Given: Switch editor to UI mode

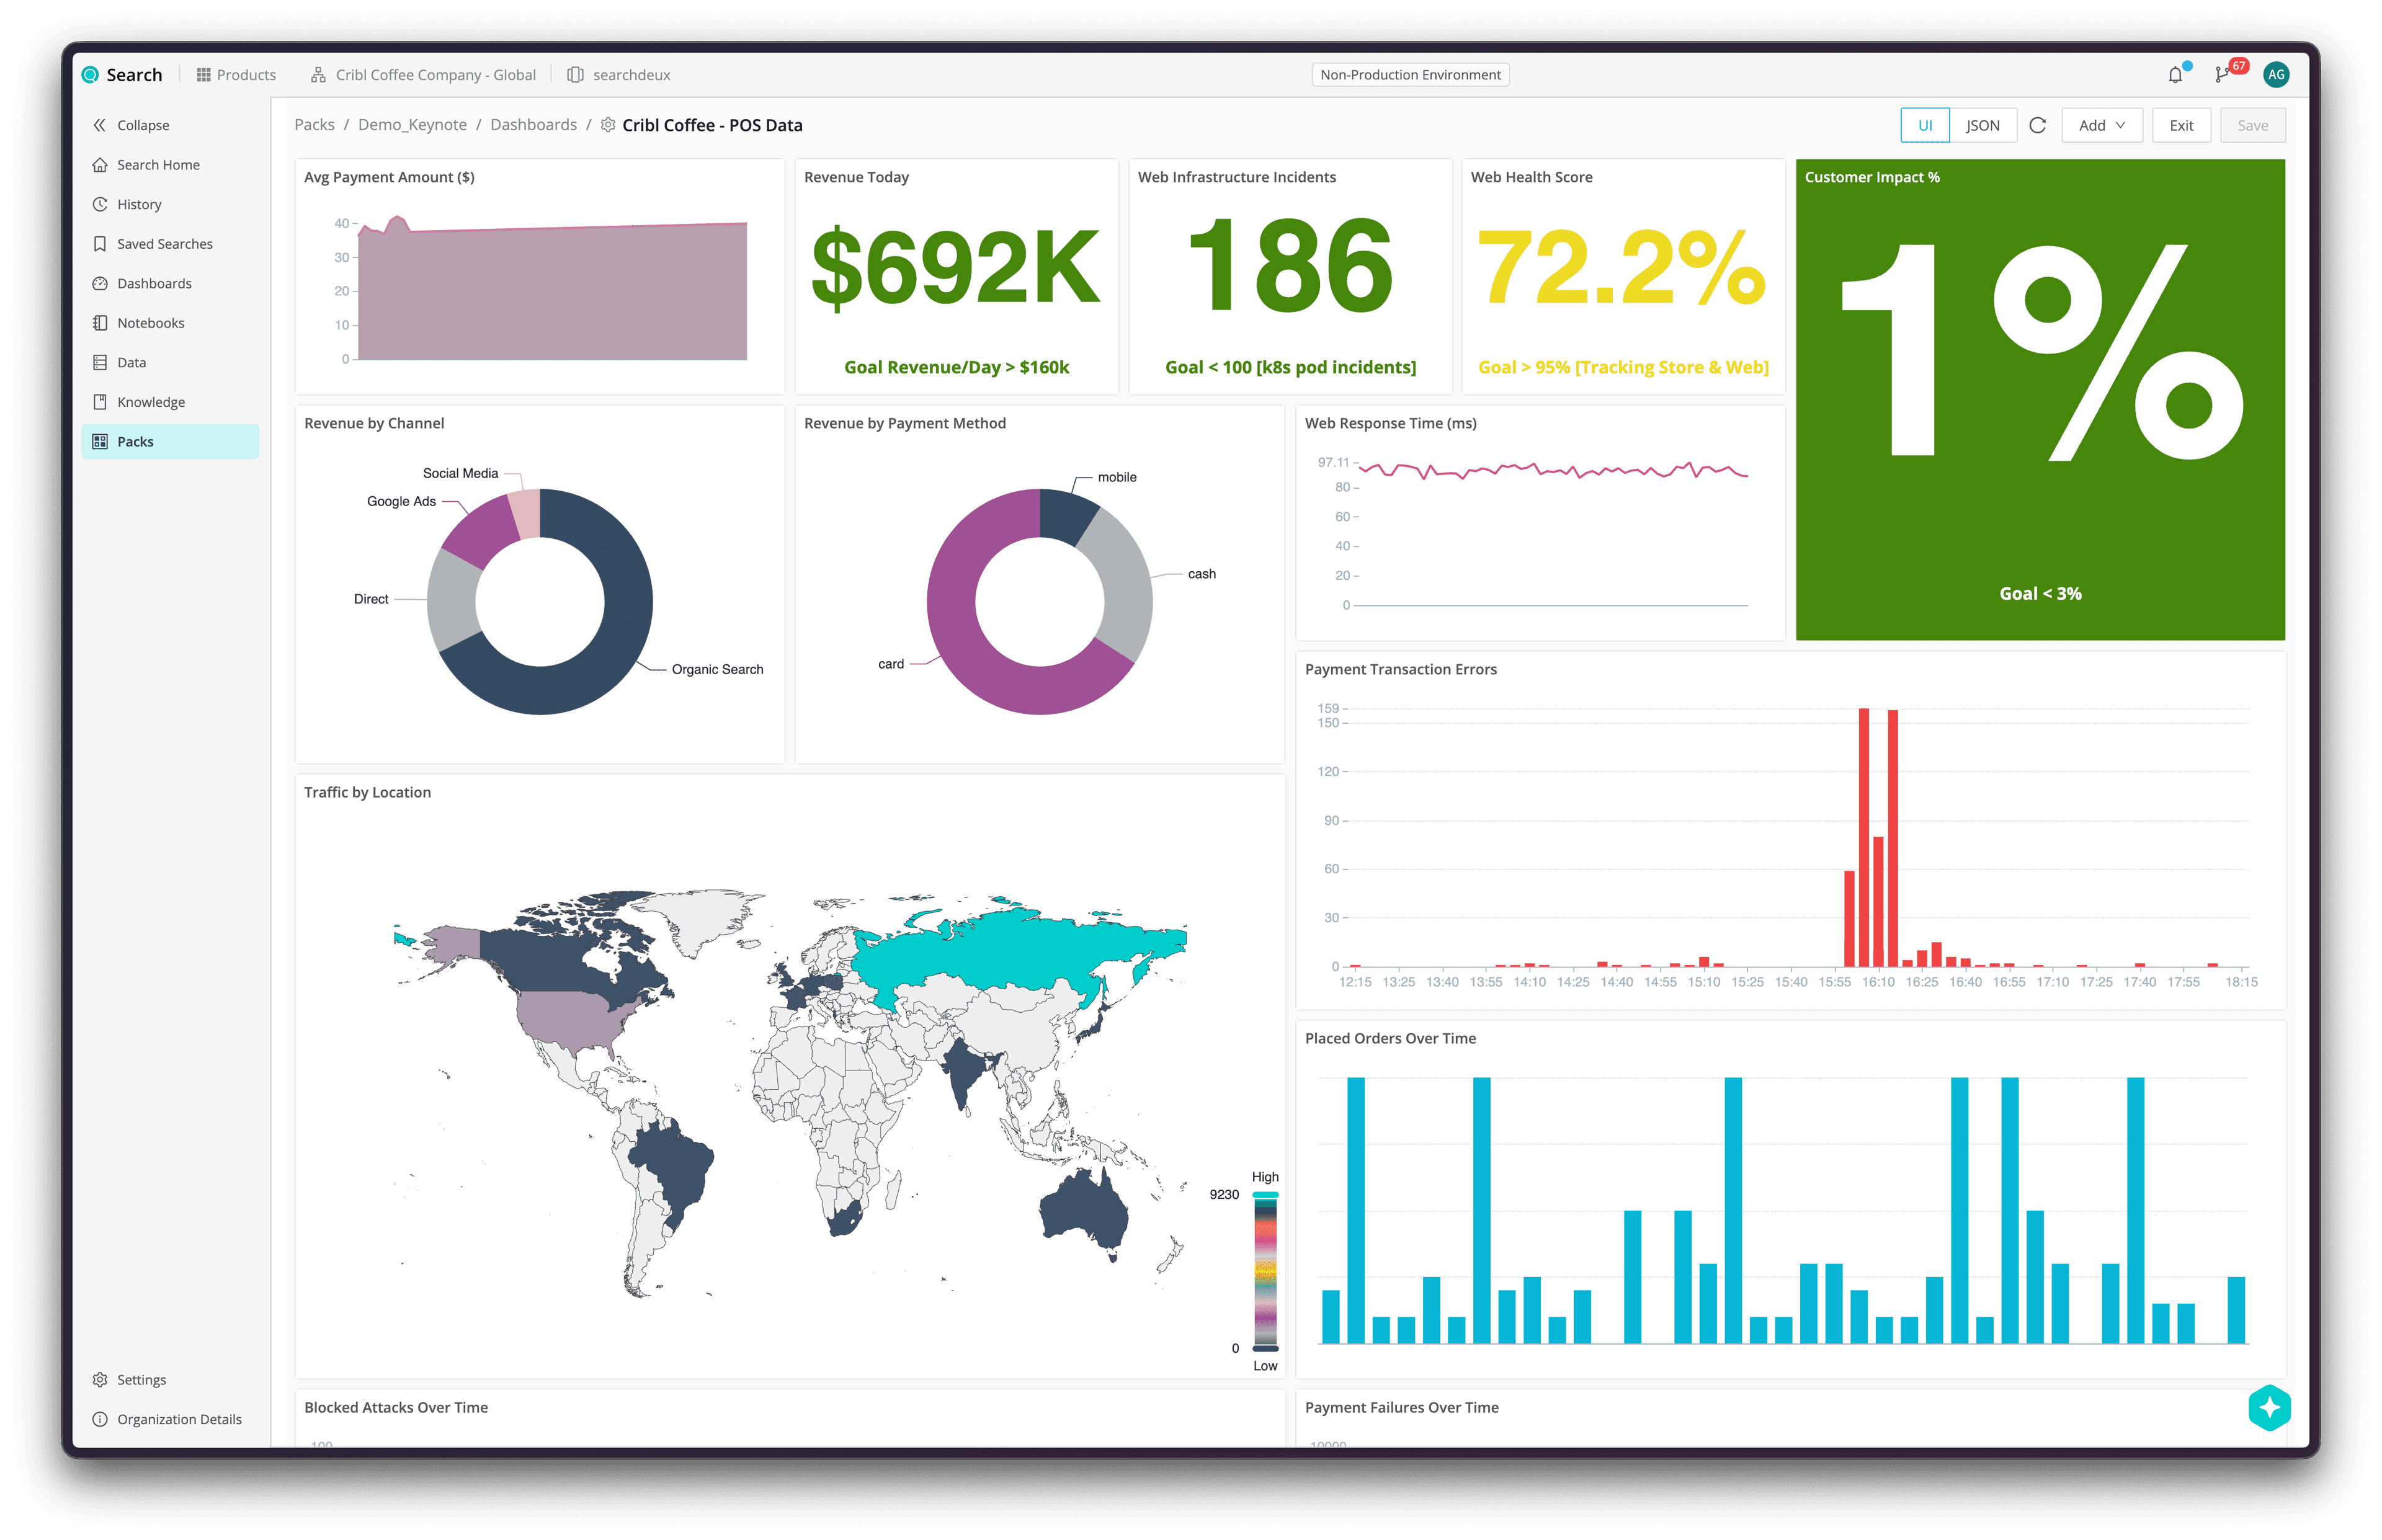Looking at the screenshot, I should coord(1924,125).
